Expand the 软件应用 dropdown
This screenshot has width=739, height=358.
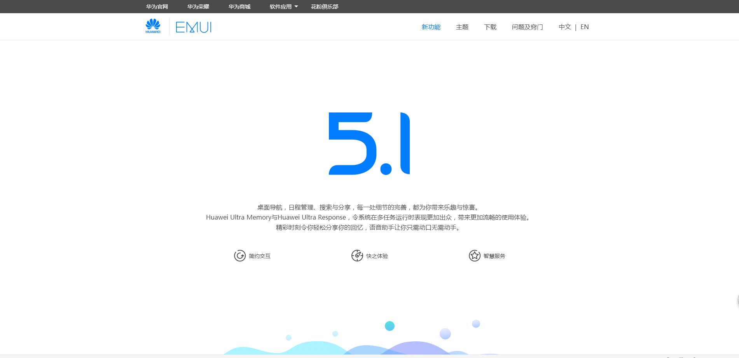[x=281, y=6]
